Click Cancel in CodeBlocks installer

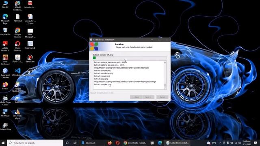point(162,97)
